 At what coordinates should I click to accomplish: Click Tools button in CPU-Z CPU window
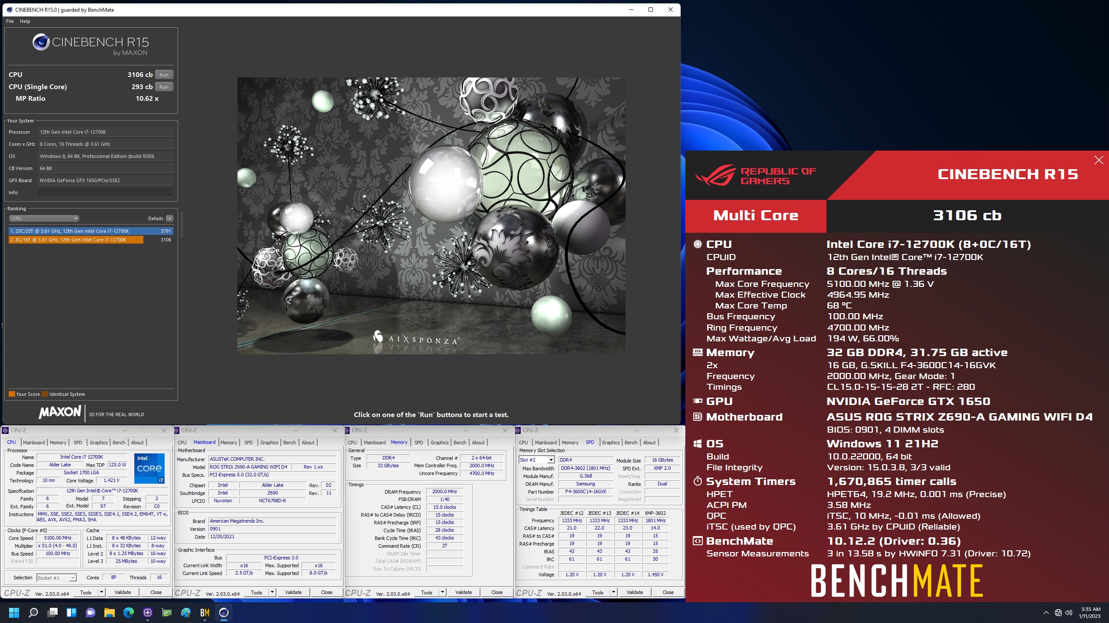point(86,592)
